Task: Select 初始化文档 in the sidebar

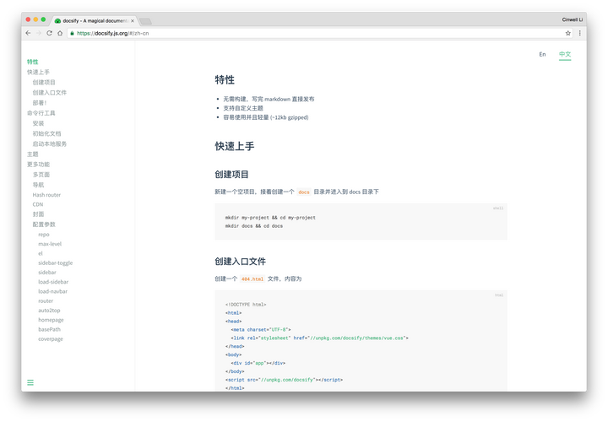Action: pos(46,133)
